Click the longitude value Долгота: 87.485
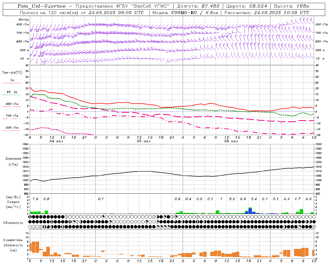This screenshot has height=263, width=329. coord(198,6)
